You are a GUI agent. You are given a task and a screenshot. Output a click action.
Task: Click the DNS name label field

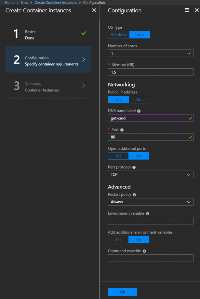[151, 118]
